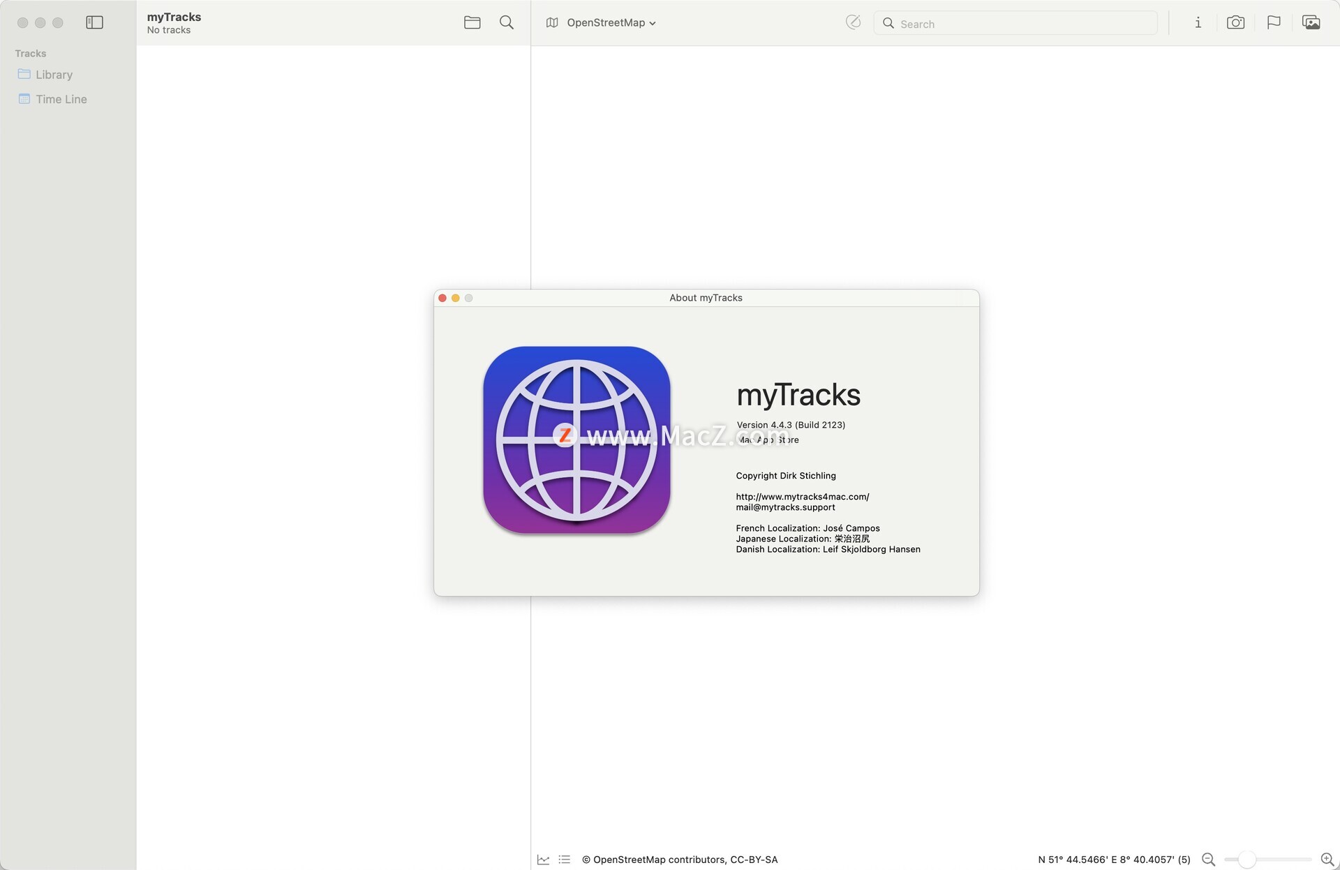
Task: Select Library in the sidebar
Action: (x=68, y=75)
